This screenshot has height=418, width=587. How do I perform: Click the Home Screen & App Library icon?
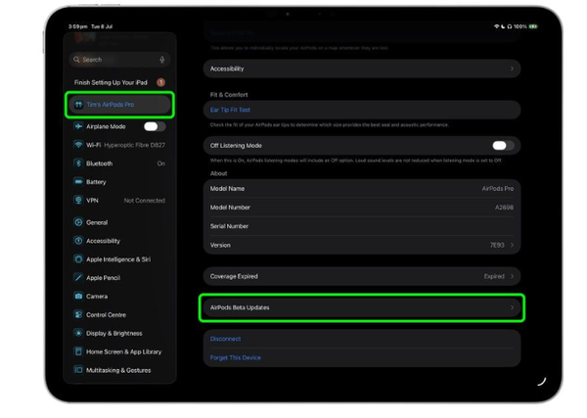pos(78,351)
